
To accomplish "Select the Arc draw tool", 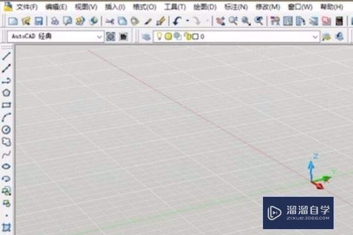I will tap(6, 117).
